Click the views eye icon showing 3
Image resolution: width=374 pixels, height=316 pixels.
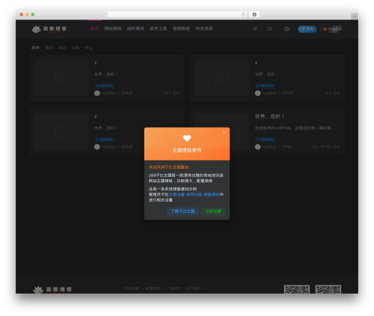pyautogui.click(x=326, y=93)
